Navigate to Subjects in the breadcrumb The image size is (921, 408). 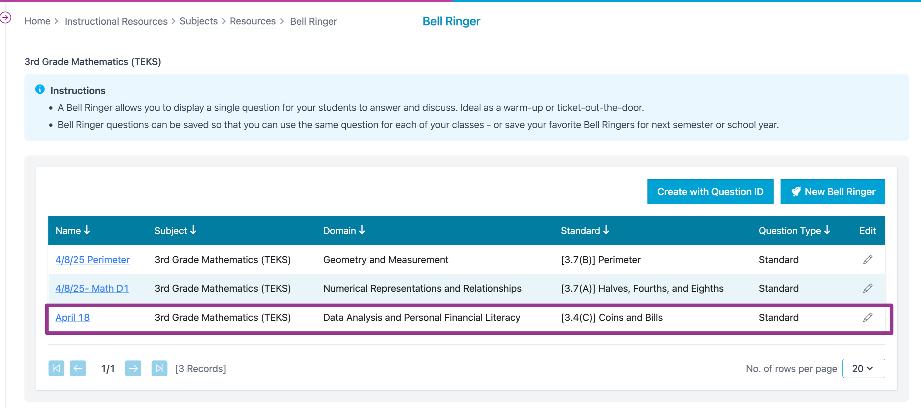[x=199, y=21]
